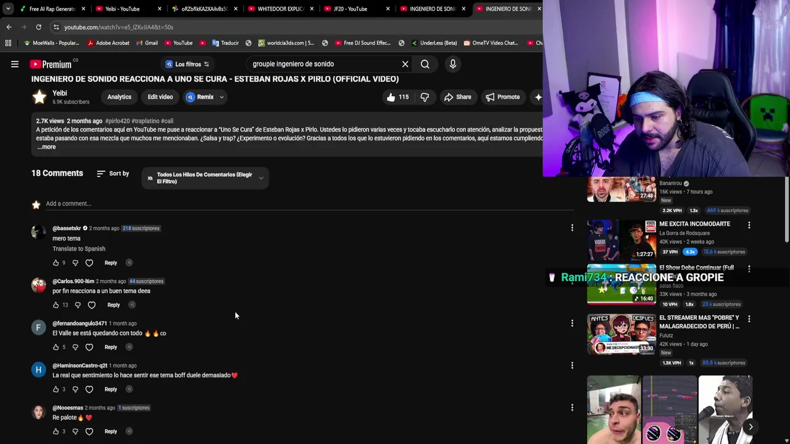
Task: Reply to HaminsonCastro-q2t's comment
Action: coord(110,389)
